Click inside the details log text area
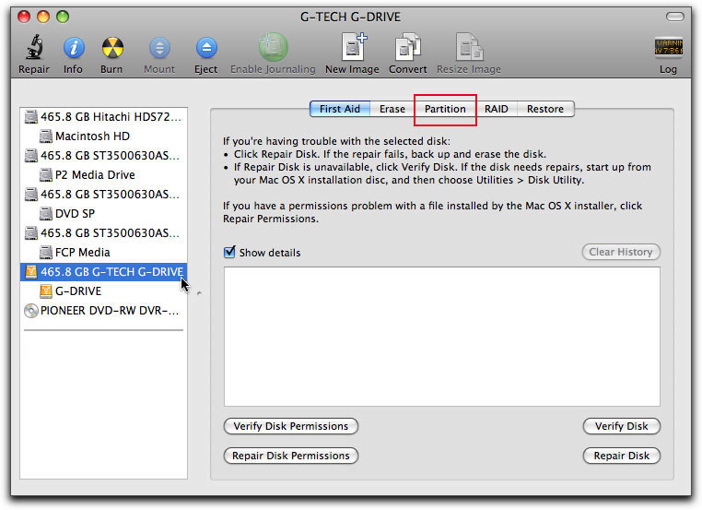 (442, 337)
